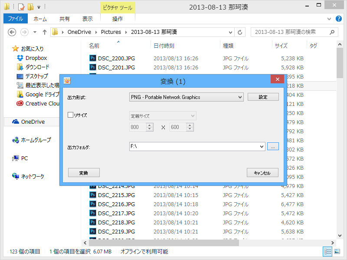Close the 変換 (1) dialog
This screenshot has height=260, width=347.
point(277,79)
